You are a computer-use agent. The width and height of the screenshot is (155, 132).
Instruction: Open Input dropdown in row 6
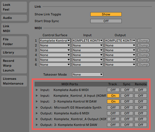point(87,65)
